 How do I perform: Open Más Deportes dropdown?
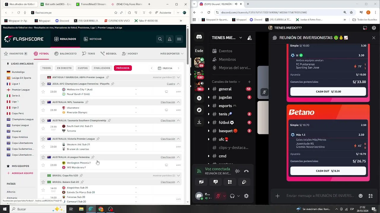(x=172, y=54)
